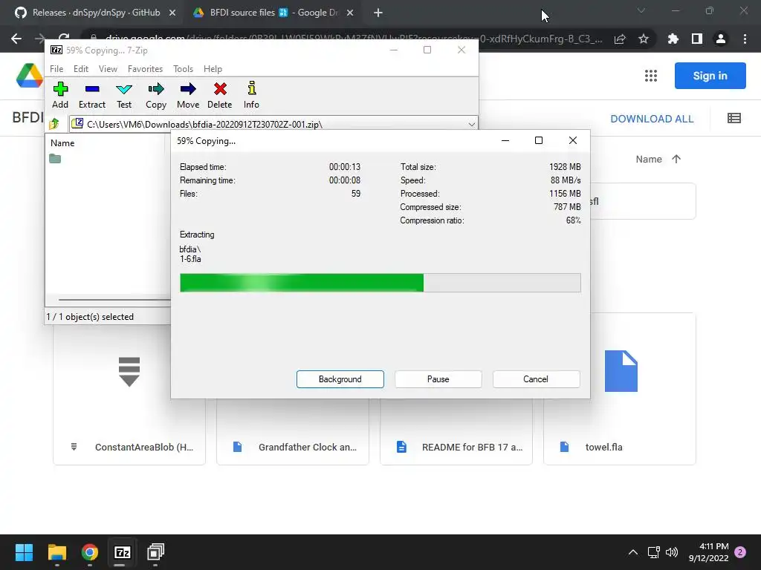Open the Chrome extensions puzzle icon
Screen dimensions: 761x570
(x=673, y=39)
